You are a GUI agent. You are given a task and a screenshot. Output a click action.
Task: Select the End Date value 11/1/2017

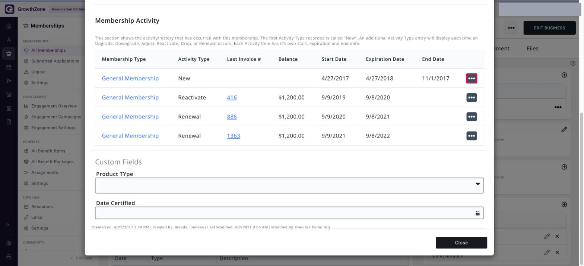click(436, 78)
